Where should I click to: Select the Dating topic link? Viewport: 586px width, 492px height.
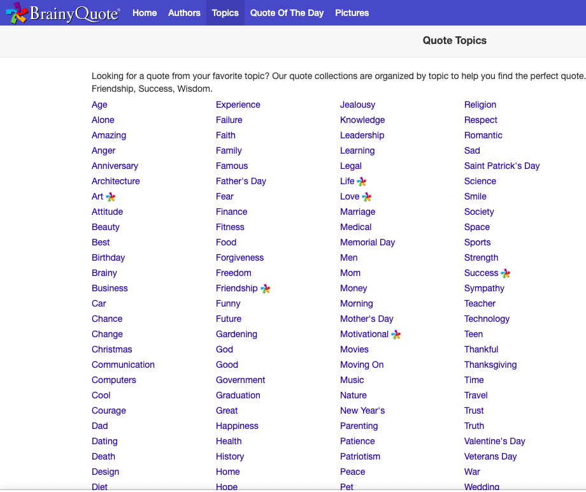pyautogui.click(x=104, y=442)
